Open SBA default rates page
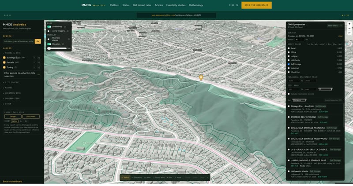Image resolution: width=353 pixels, height=186 pixels. point(142,5)
